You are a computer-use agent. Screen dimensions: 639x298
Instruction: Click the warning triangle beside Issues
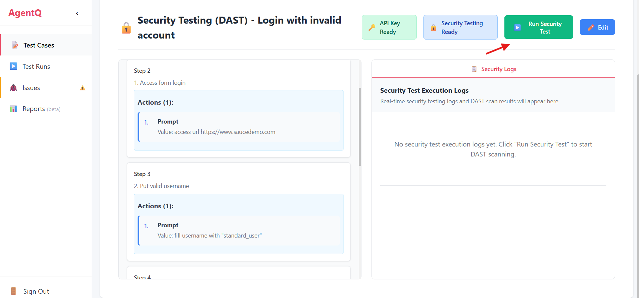click(83, 88)
